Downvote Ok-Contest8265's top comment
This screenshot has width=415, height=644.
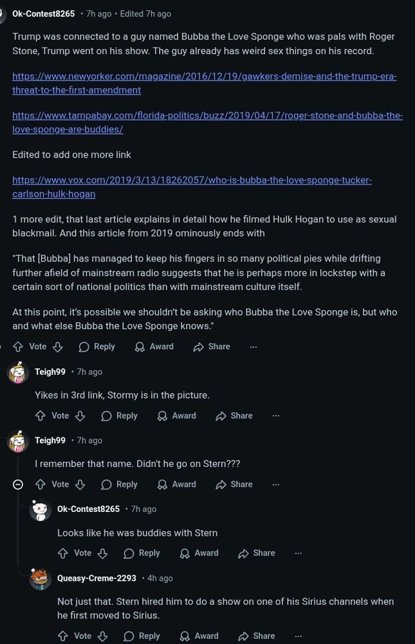coord(57,346)
